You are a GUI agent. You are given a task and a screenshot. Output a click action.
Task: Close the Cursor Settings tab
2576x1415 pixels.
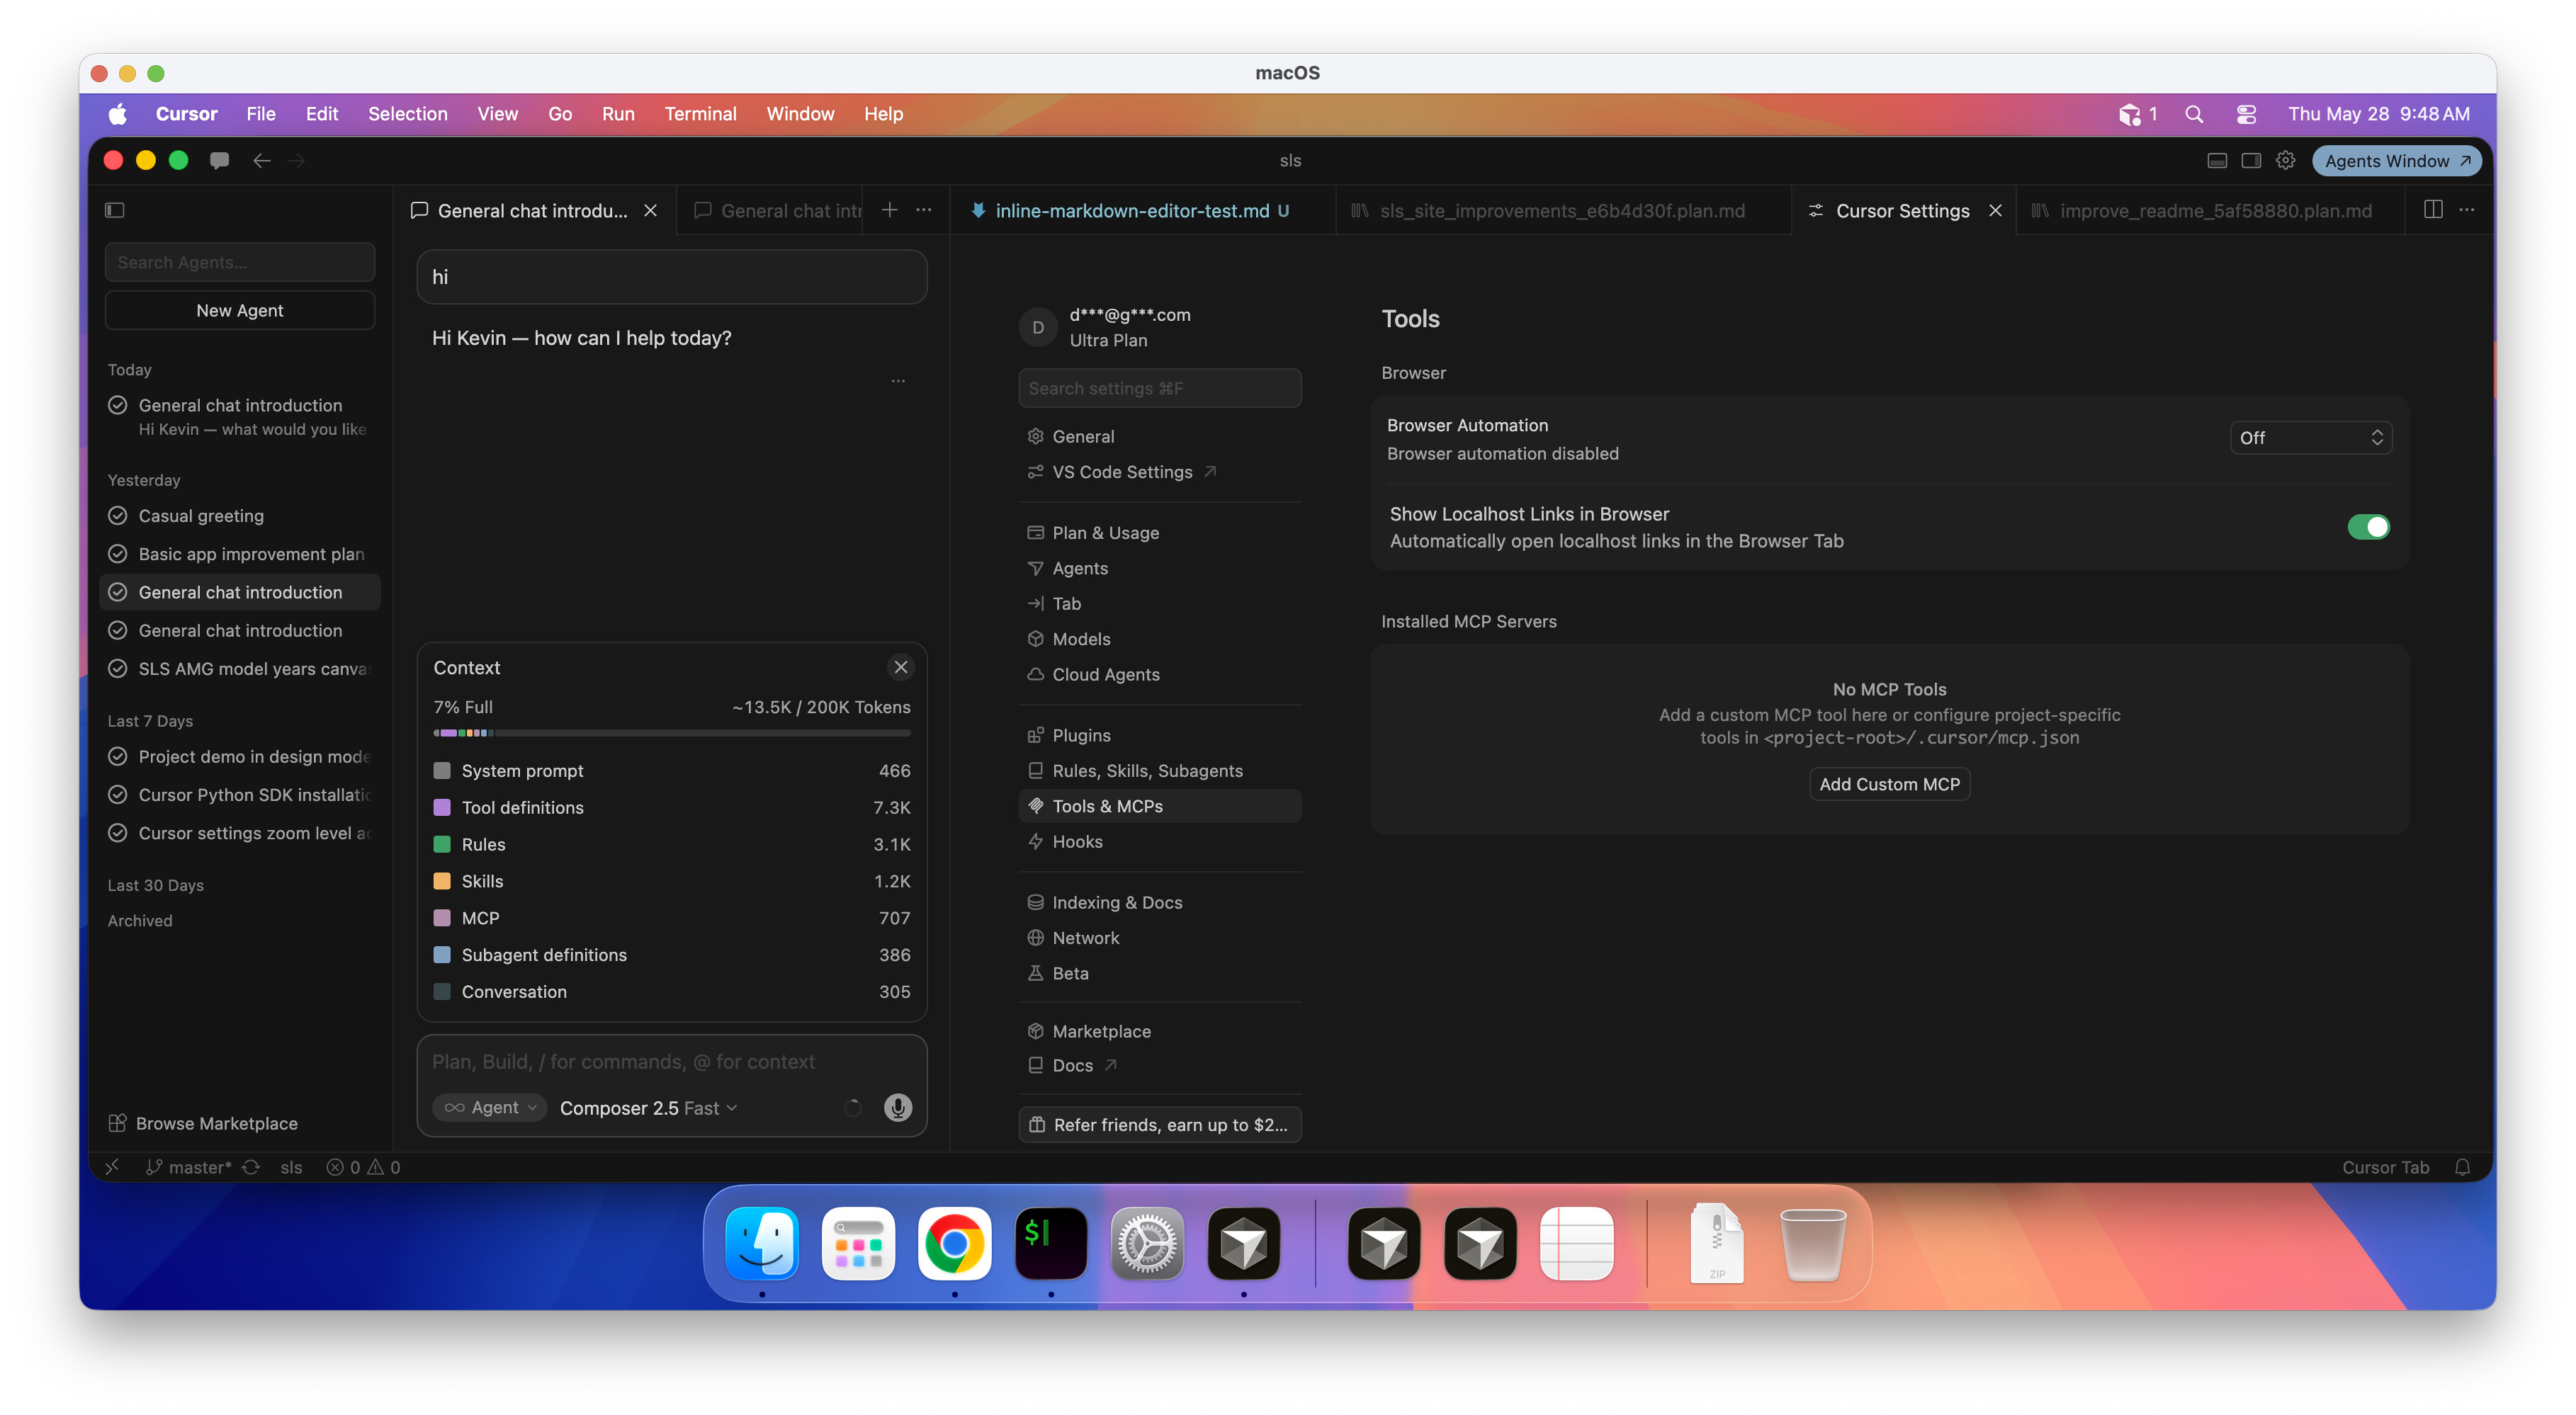click(x=1995, y=211)
